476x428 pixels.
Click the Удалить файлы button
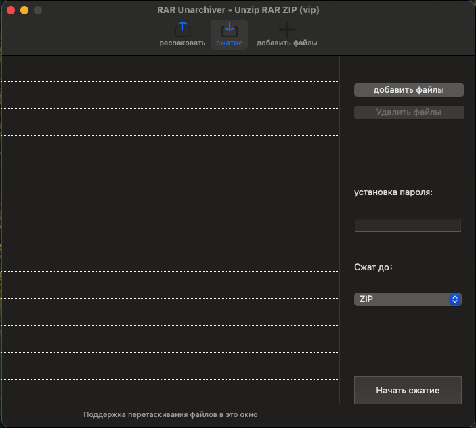(x=409, y=112)
